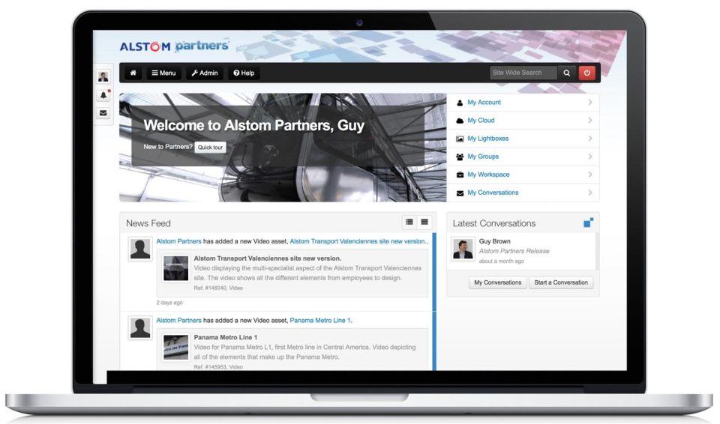720x424 pixels.
Task: Open Panama Metro video thumbnail
Action: (175, 348)
